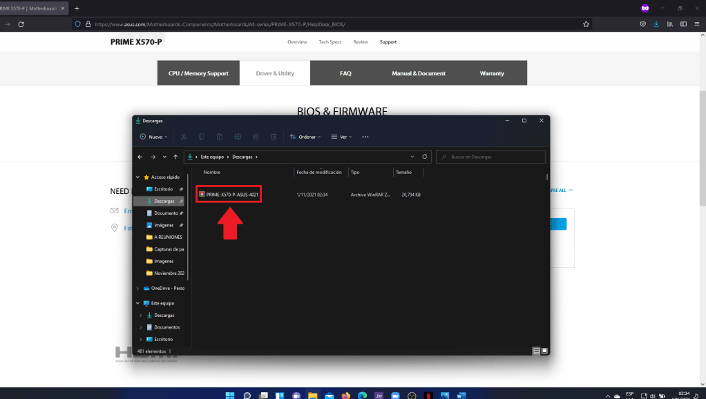
Task: Click the Tech Specs link
Action: (330, 42)
